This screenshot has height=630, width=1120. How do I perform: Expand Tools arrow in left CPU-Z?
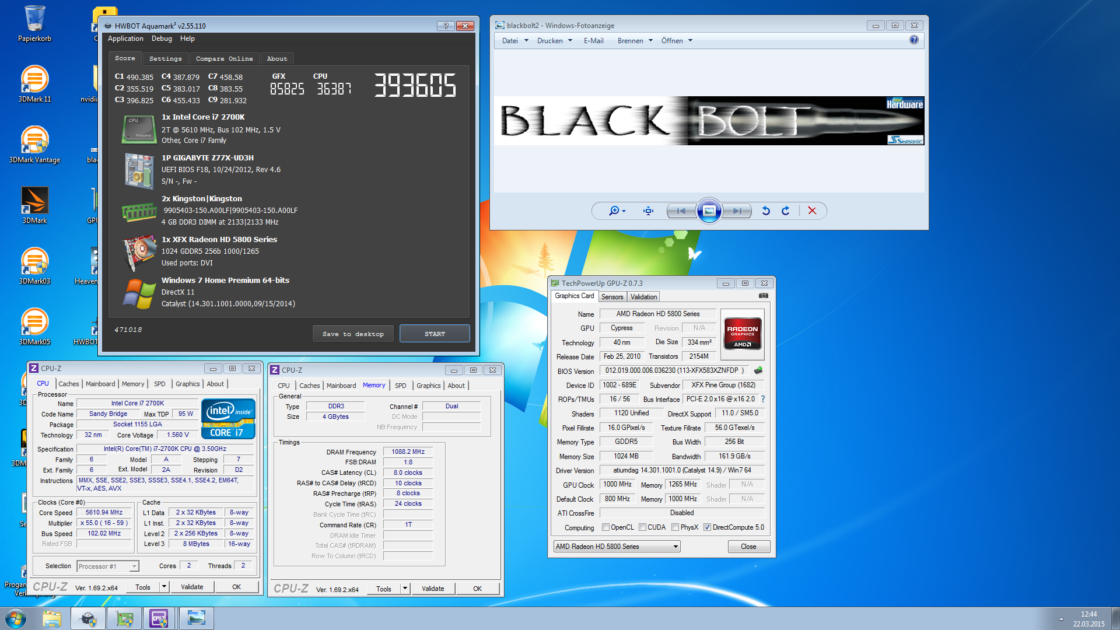[x=164, y=587]
